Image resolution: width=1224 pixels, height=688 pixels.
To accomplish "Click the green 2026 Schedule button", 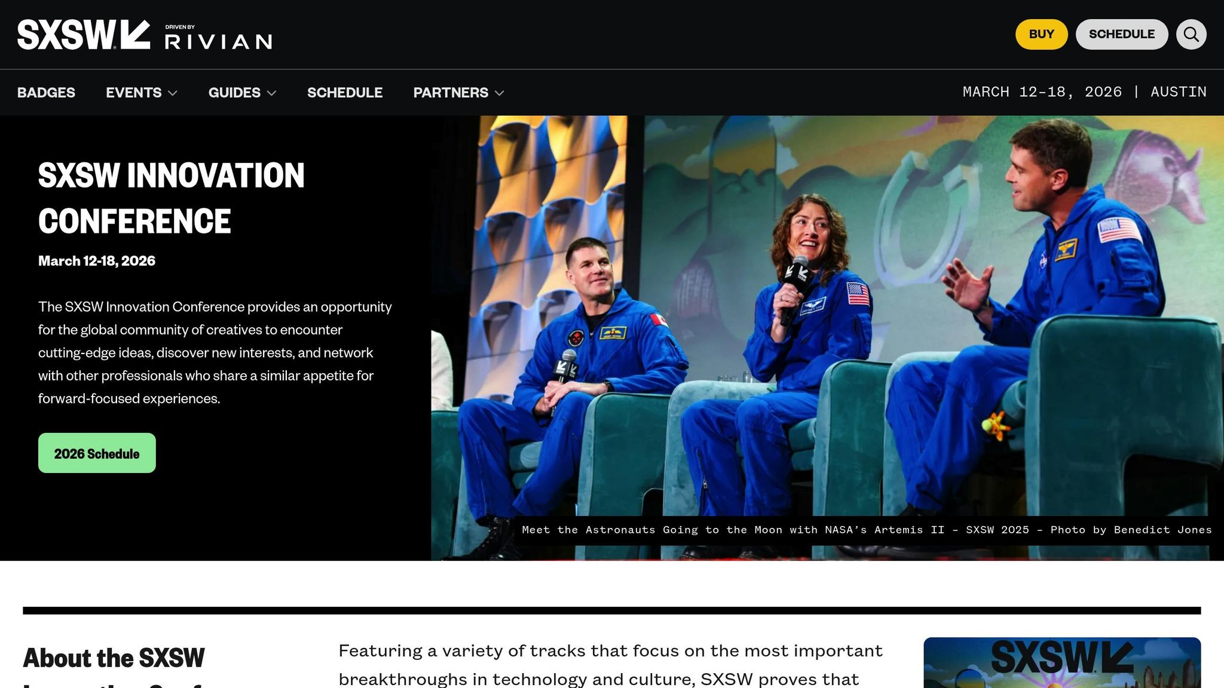I will tap(97, 453).
